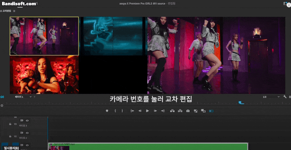This screenshot has width=291, height=150.
Task: Toggle the blue multi-camera record button
Action: point(211,111)
